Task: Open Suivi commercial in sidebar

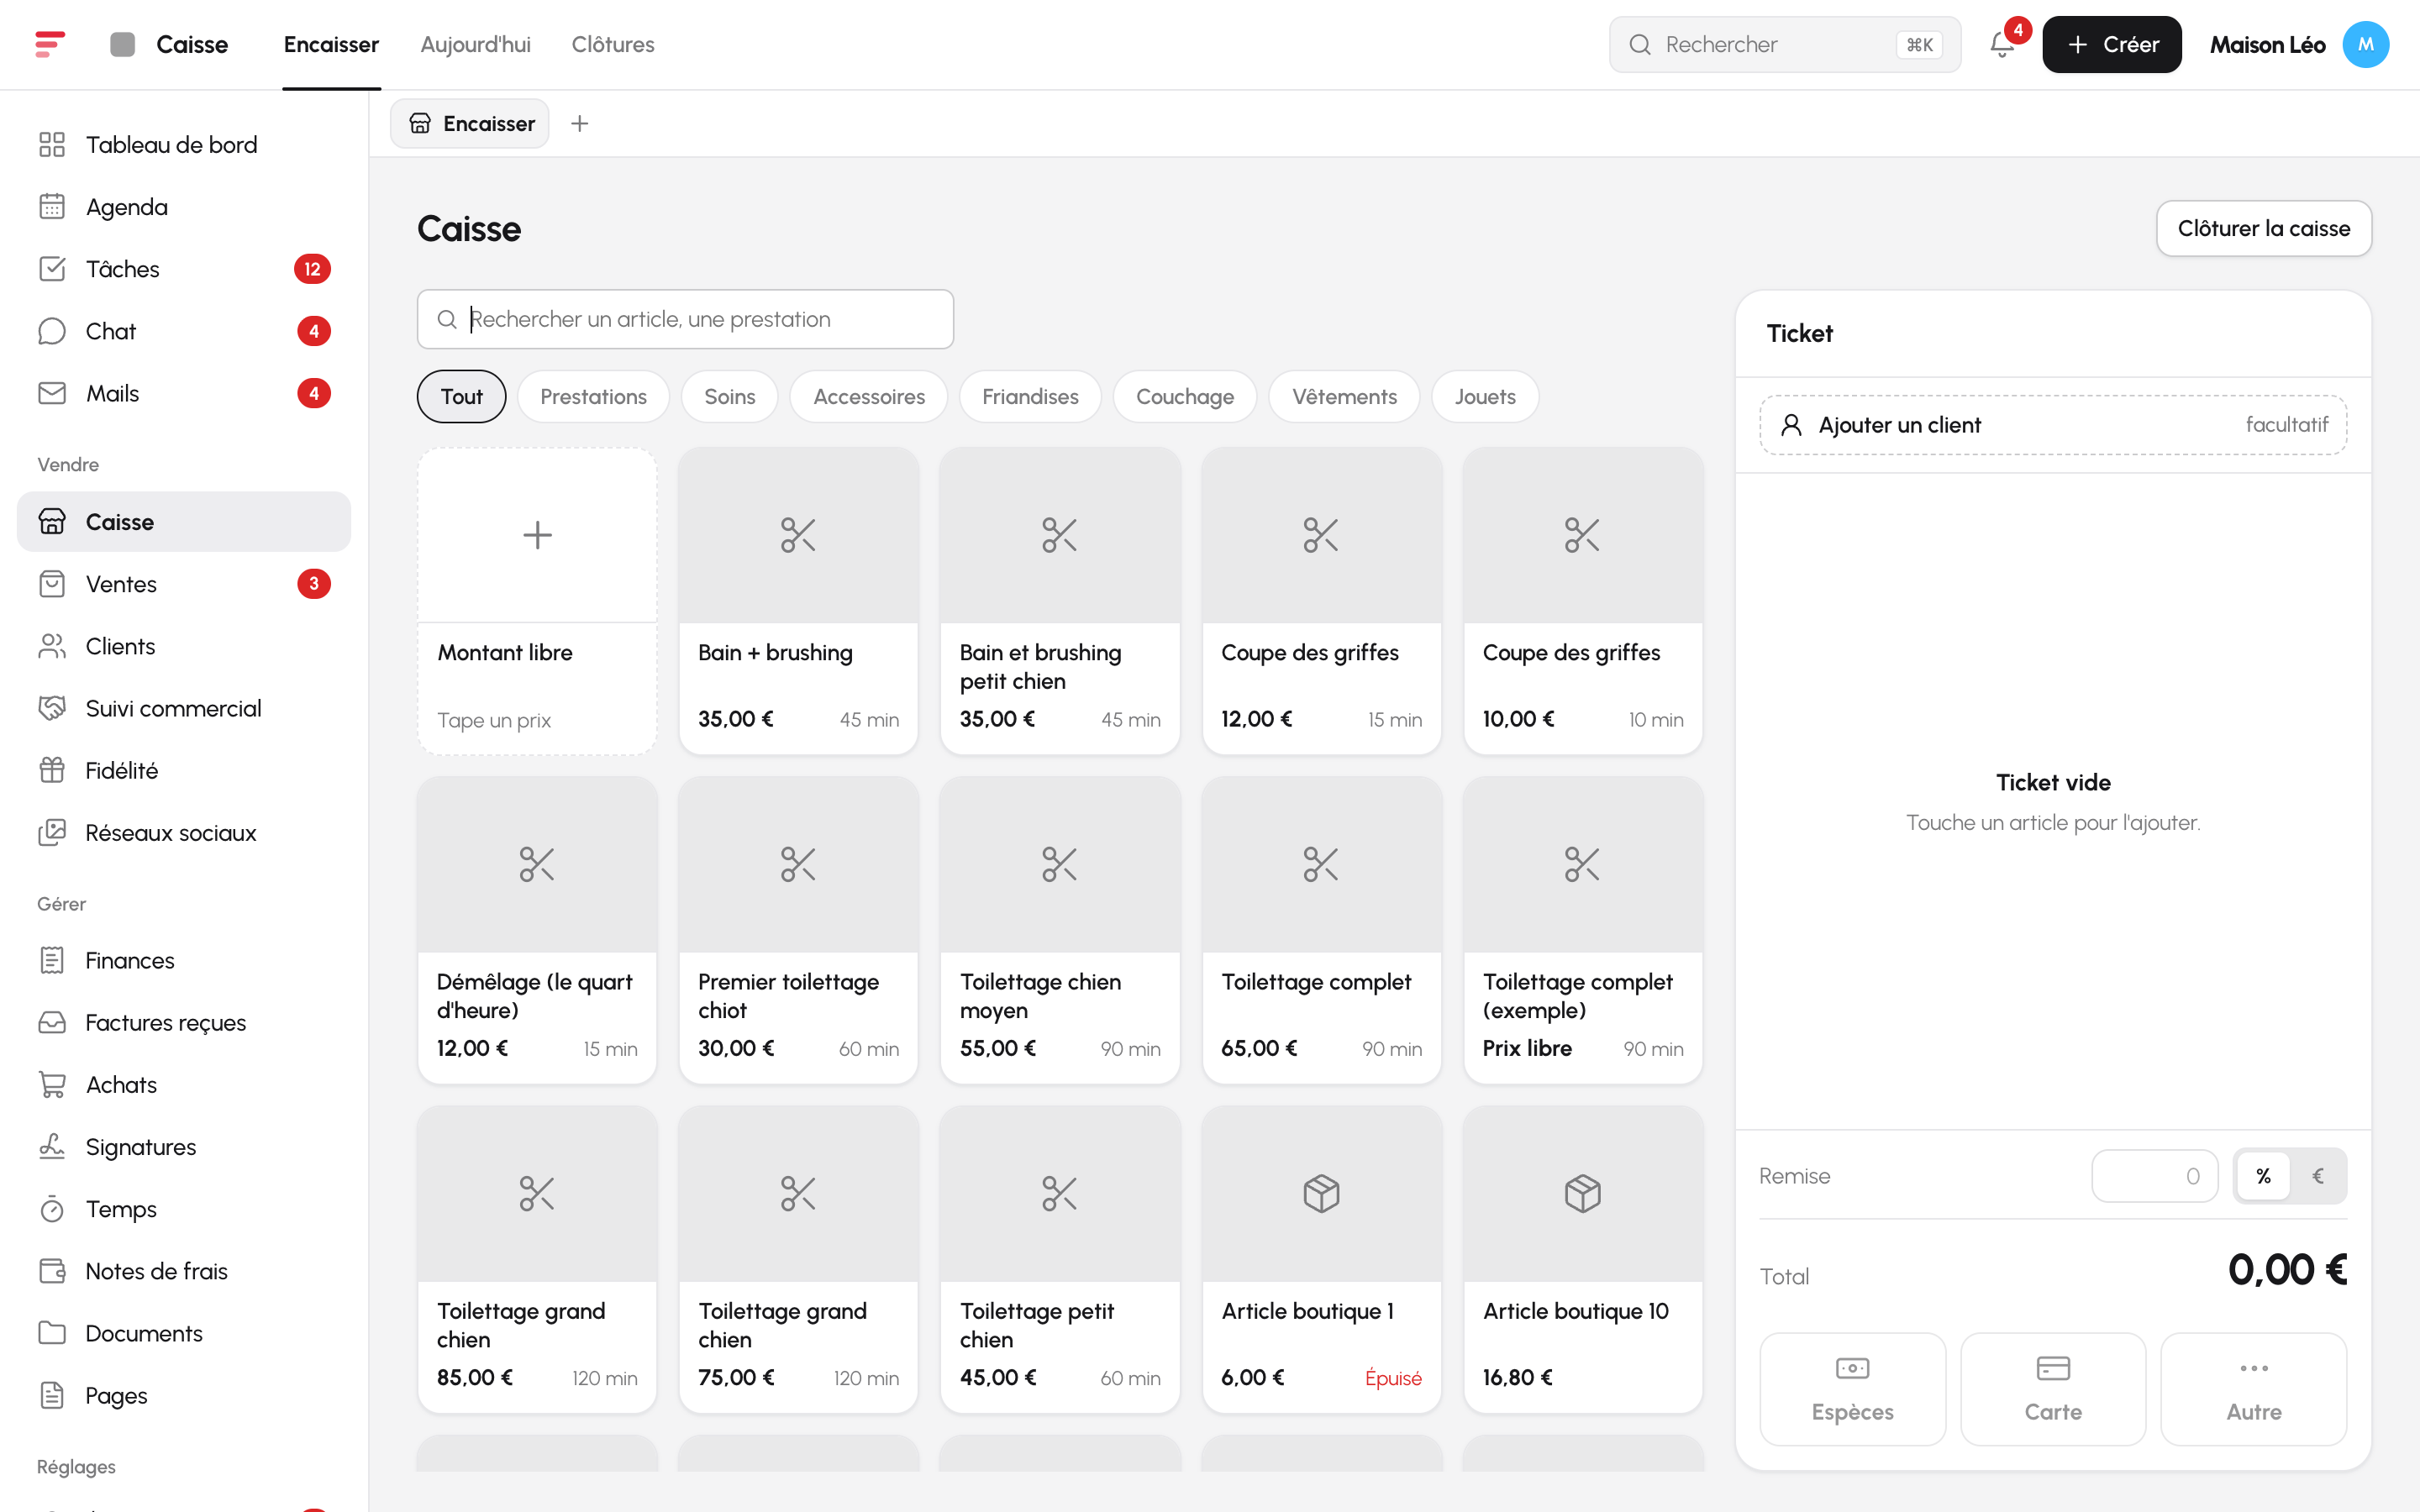Action: click(x=184, y=708)
